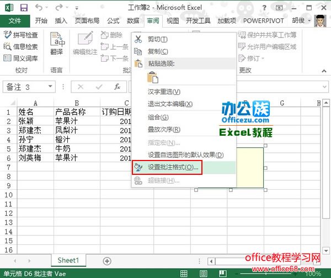
Task: Click 删除 comment button in ribbon
Action: (111, 35)
